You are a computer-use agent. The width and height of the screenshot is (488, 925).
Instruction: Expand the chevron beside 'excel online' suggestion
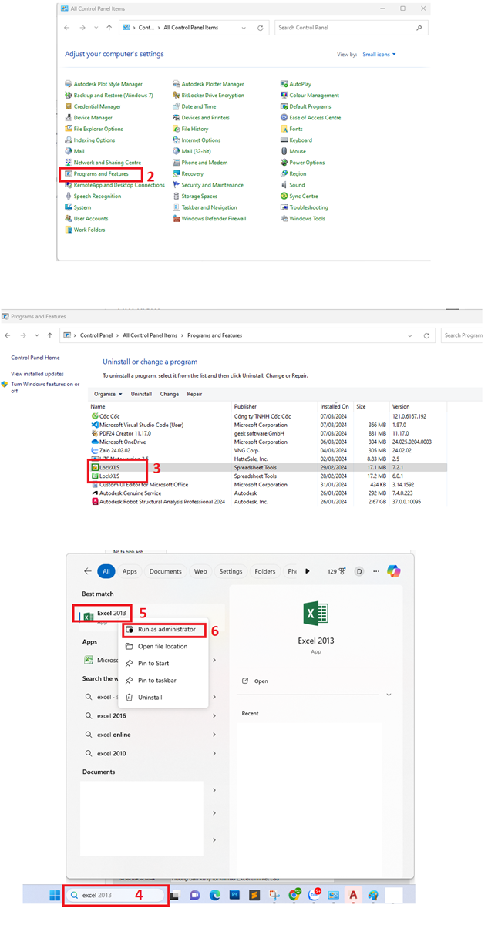tap(214, 735)
